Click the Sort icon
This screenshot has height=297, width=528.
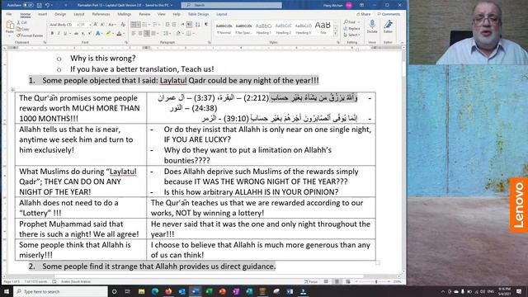[x=198, y=25]
